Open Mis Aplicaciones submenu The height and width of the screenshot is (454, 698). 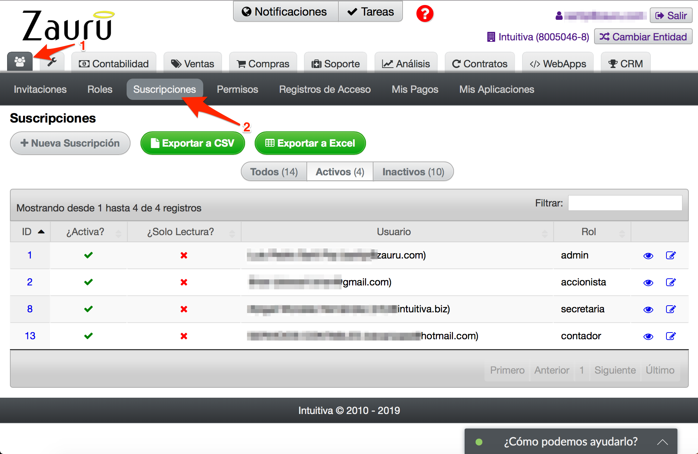point(497,89)
